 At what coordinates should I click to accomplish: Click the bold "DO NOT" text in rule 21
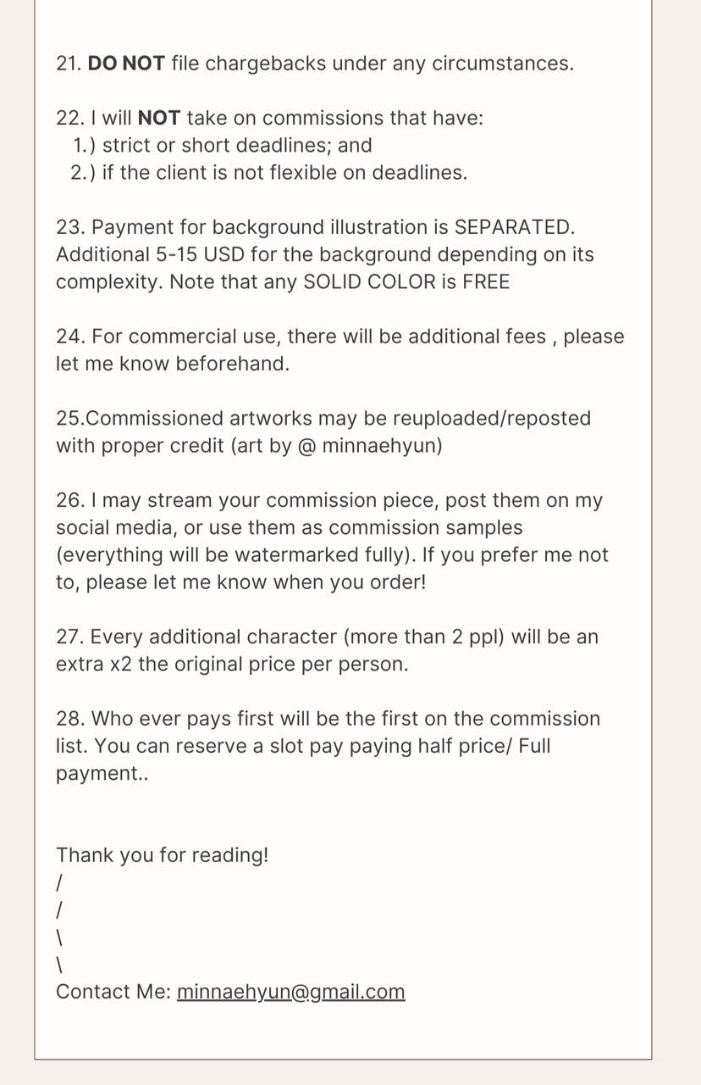[126, 64]
